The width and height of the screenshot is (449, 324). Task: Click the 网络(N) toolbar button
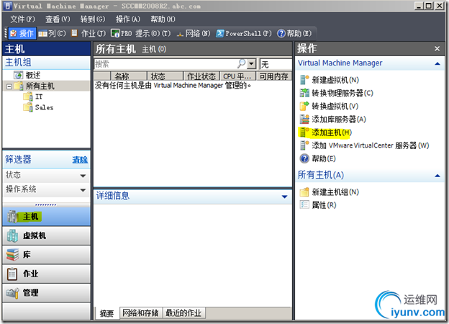pyautogui.click(x=194, y=34)
